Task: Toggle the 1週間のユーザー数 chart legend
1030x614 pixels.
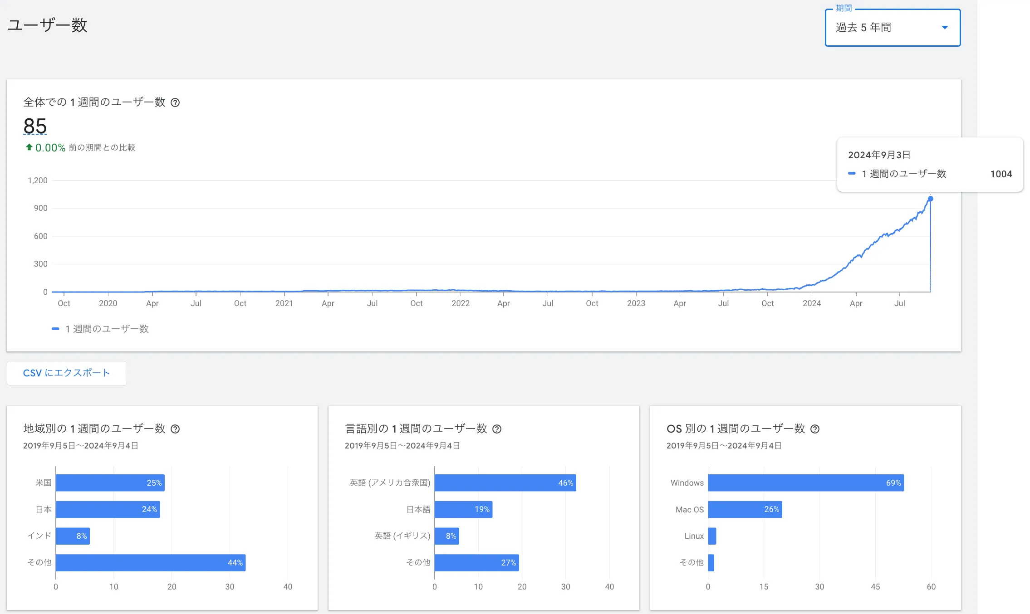Action: click(101, 329)
